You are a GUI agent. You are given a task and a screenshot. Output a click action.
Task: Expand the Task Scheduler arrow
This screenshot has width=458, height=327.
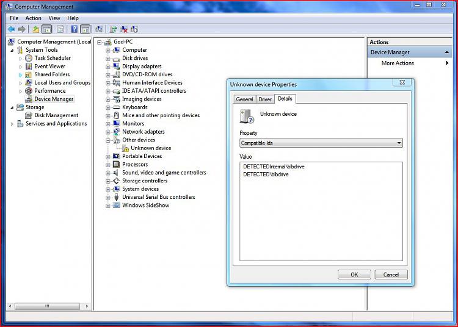20,59
